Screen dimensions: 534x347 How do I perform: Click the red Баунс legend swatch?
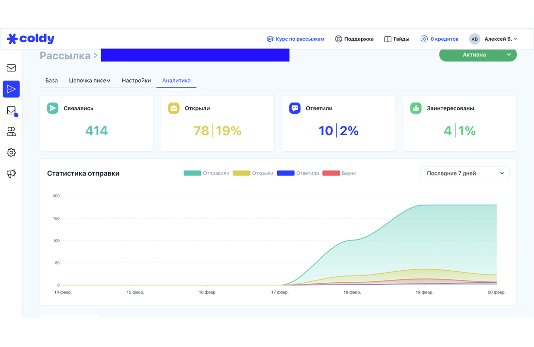point(331,173)
